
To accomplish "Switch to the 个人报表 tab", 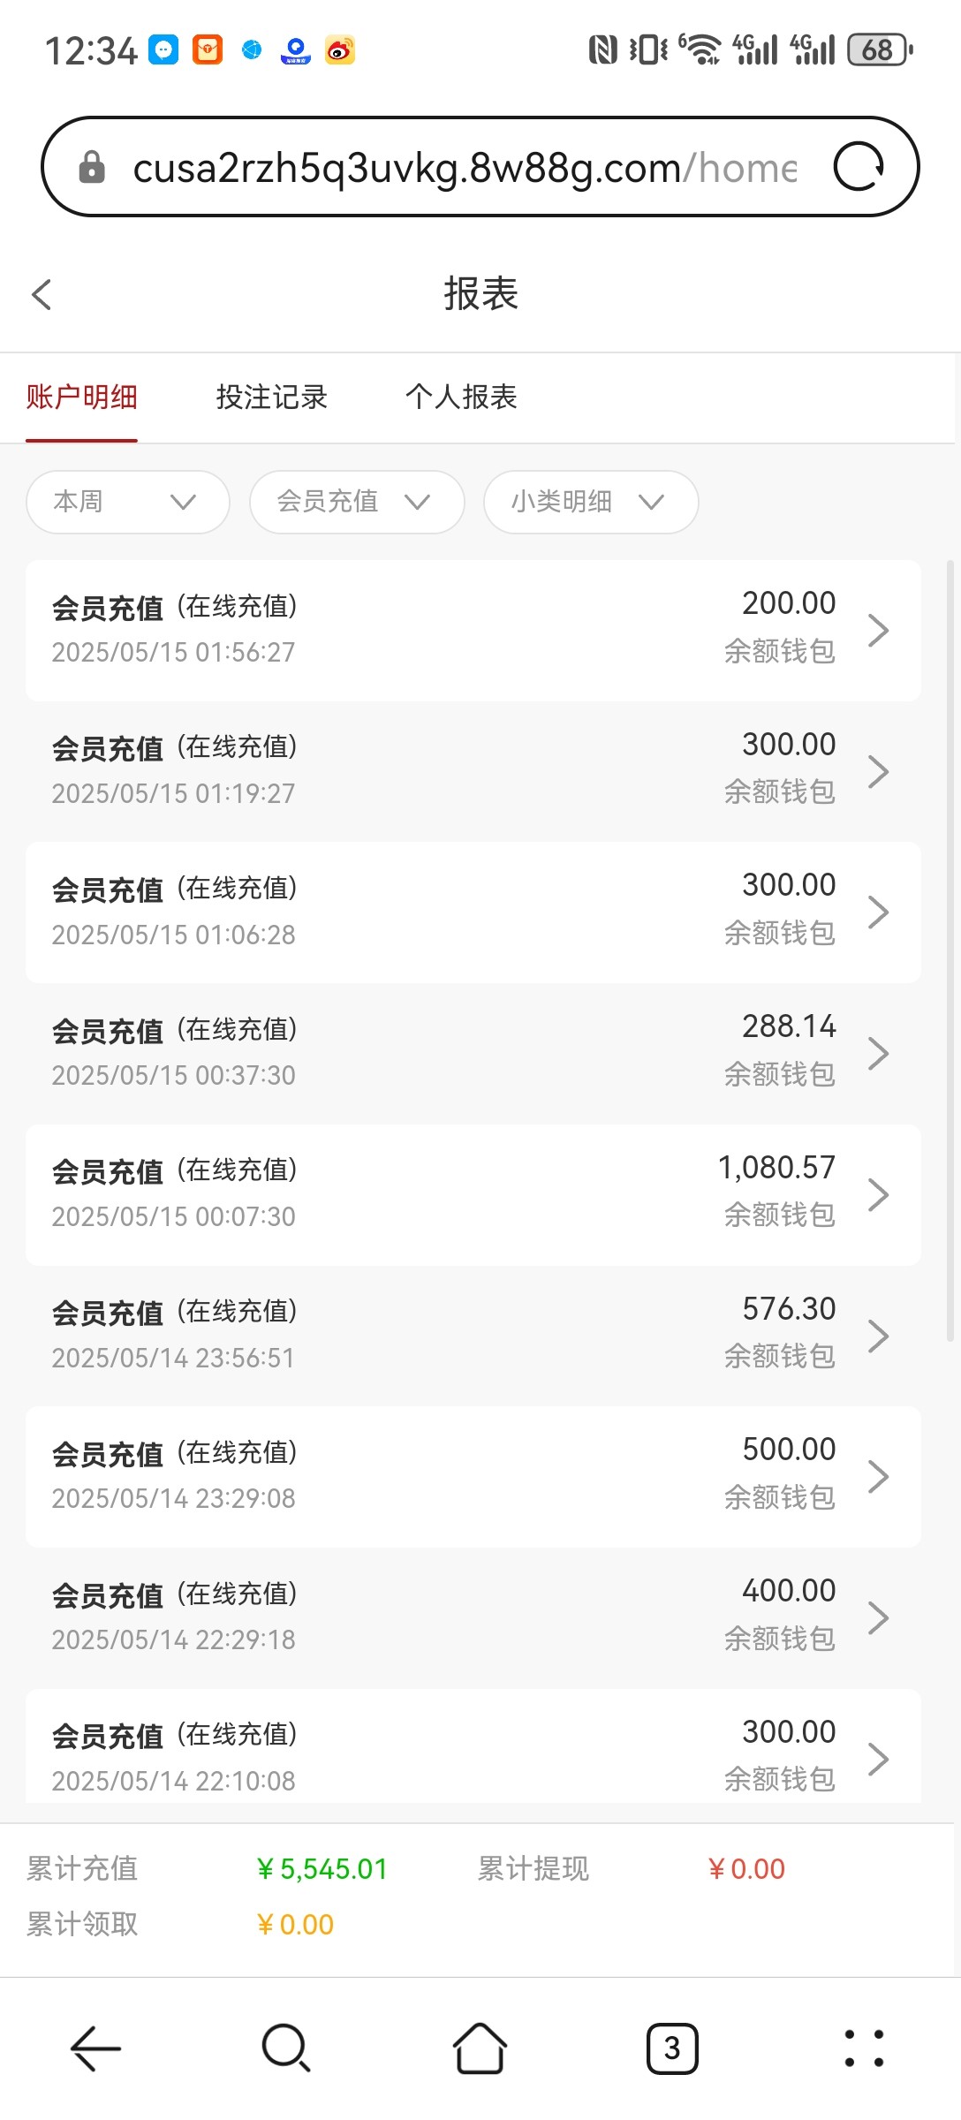I will coord(461,397).
